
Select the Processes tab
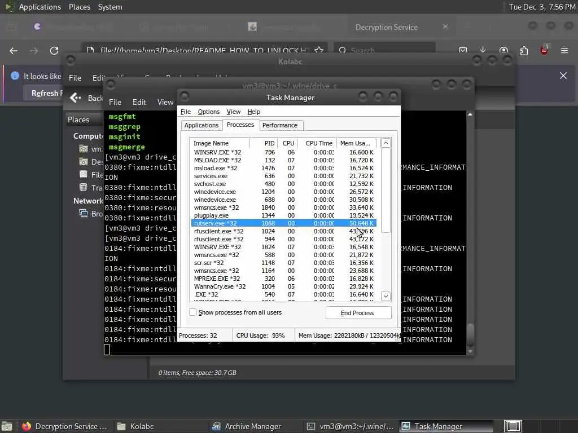tap(240, 125)
